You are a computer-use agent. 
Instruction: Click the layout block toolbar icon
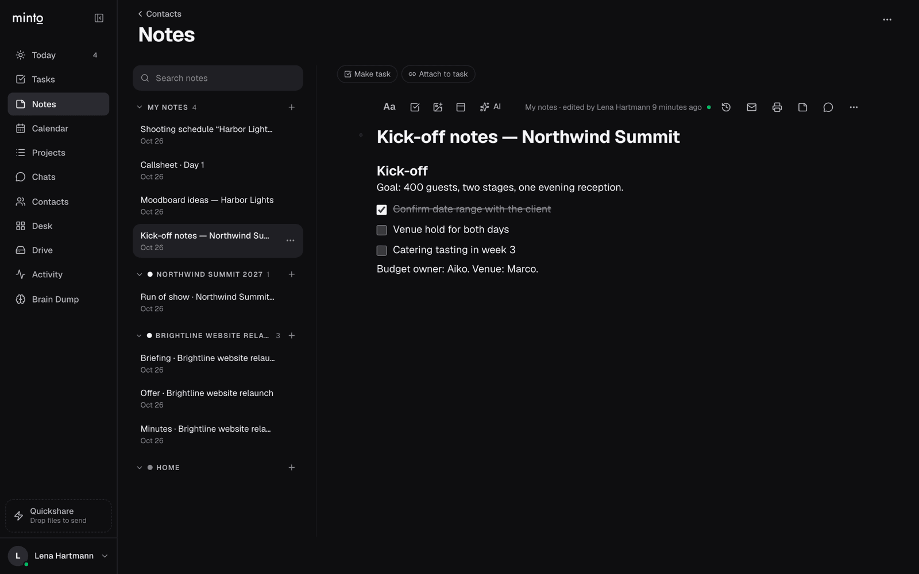click(x=461, y=107)
